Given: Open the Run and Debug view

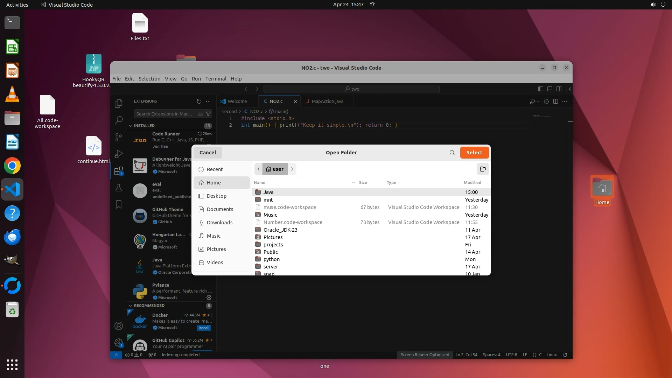Looking at the screenshot, I should click(119, 154).
